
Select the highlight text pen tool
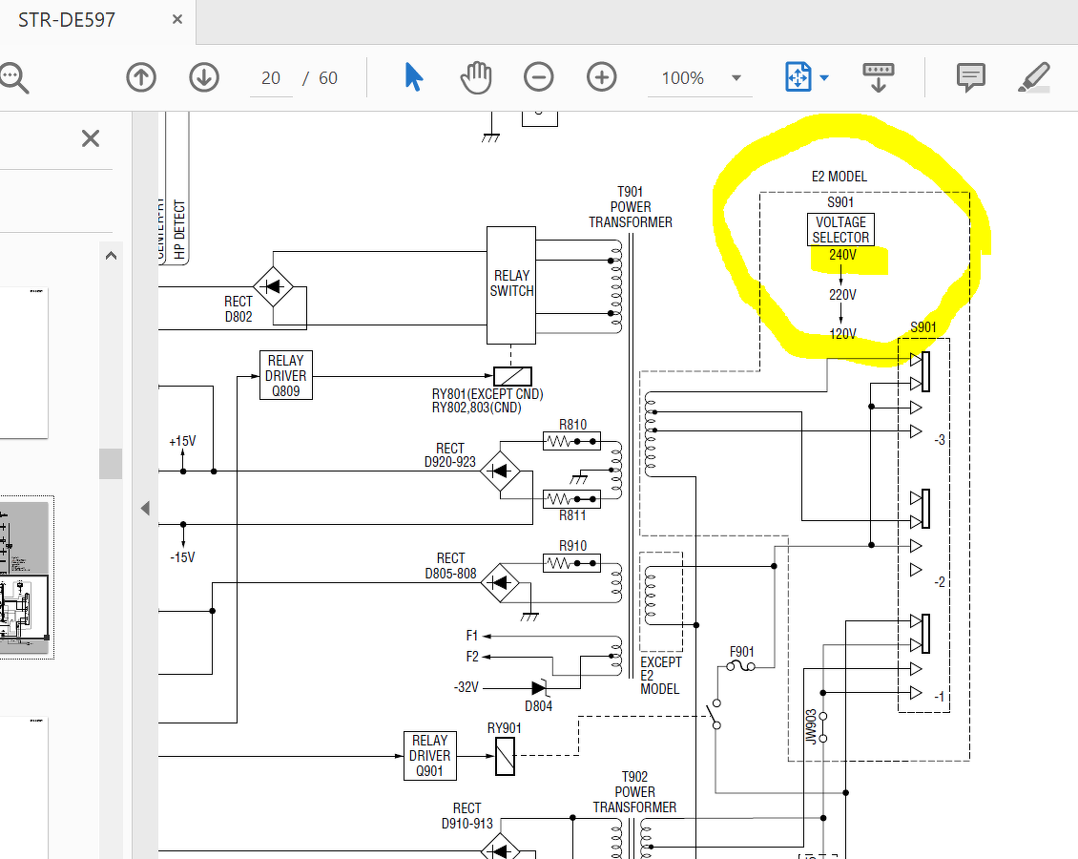coord(1033,77)
